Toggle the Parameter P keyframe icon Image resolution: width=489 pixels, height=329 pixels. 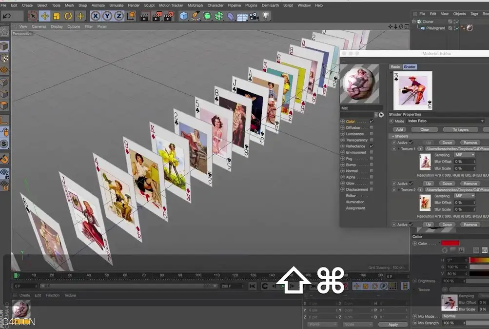(x=384, y=286)
